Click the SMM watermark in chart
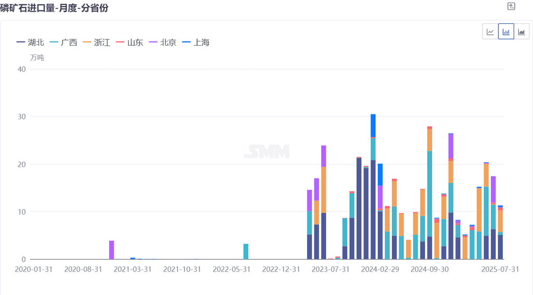This screenshot has height=295, width=533. pos(266,152)
